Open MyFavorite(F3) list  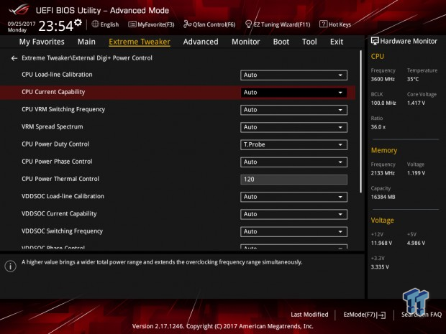coord(151,24)
